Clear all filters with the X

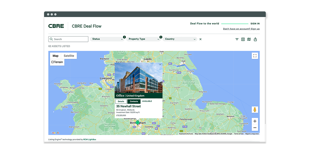[200, 39]
